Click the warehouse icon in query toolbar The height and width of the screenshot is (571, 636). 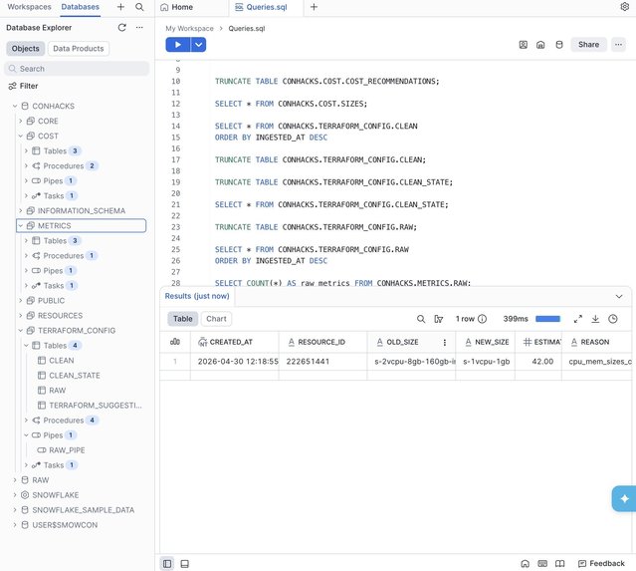tap(540, 45)
